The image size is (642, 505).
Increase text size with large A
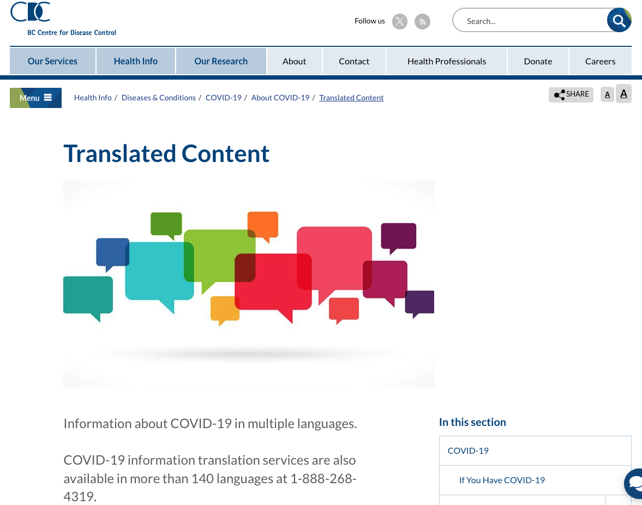tap(623, 94)
